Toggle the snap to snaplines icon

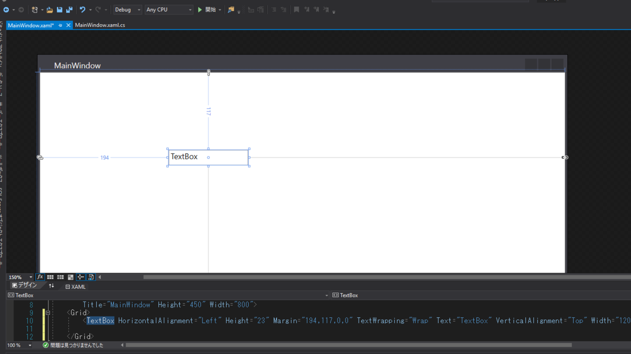point(80,277)
